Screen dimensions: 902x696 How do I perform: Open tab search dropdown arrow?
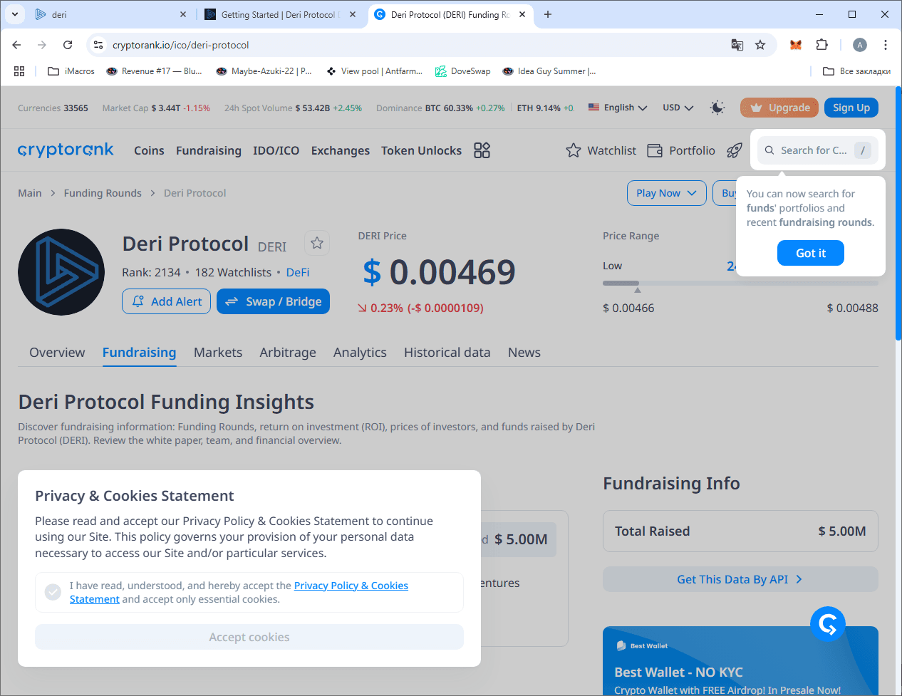click(x=14, y=14)
